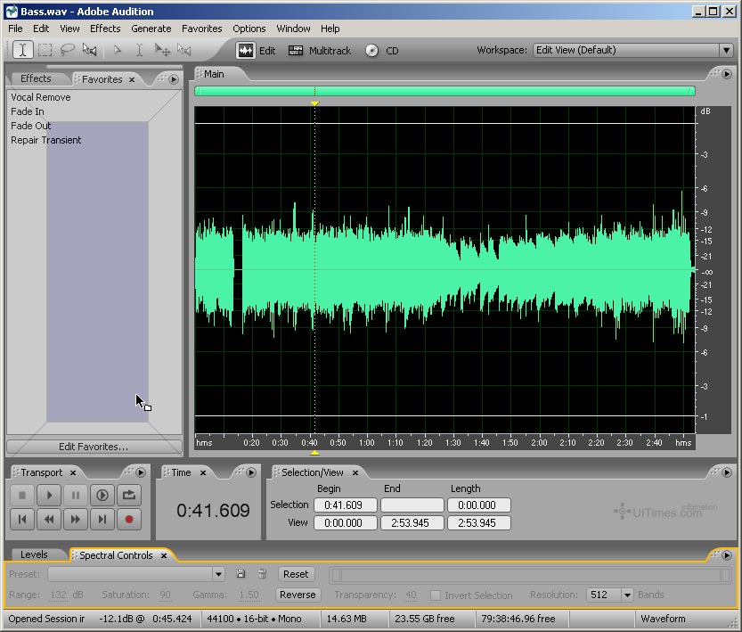Click the Selection Begin field
The width and height of the screenshot is (742, 632).
pyautogui.click(x=345, y=505)
